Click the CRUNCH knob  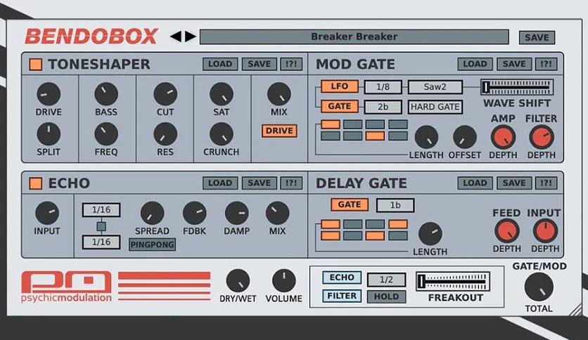(222, 134)
